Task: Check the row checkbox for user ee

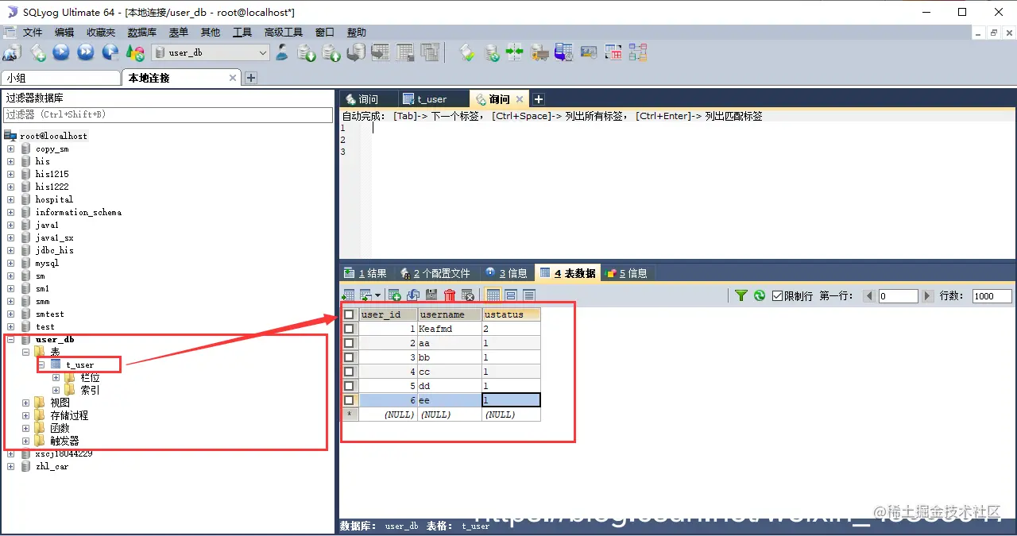Action: (349, 400)
